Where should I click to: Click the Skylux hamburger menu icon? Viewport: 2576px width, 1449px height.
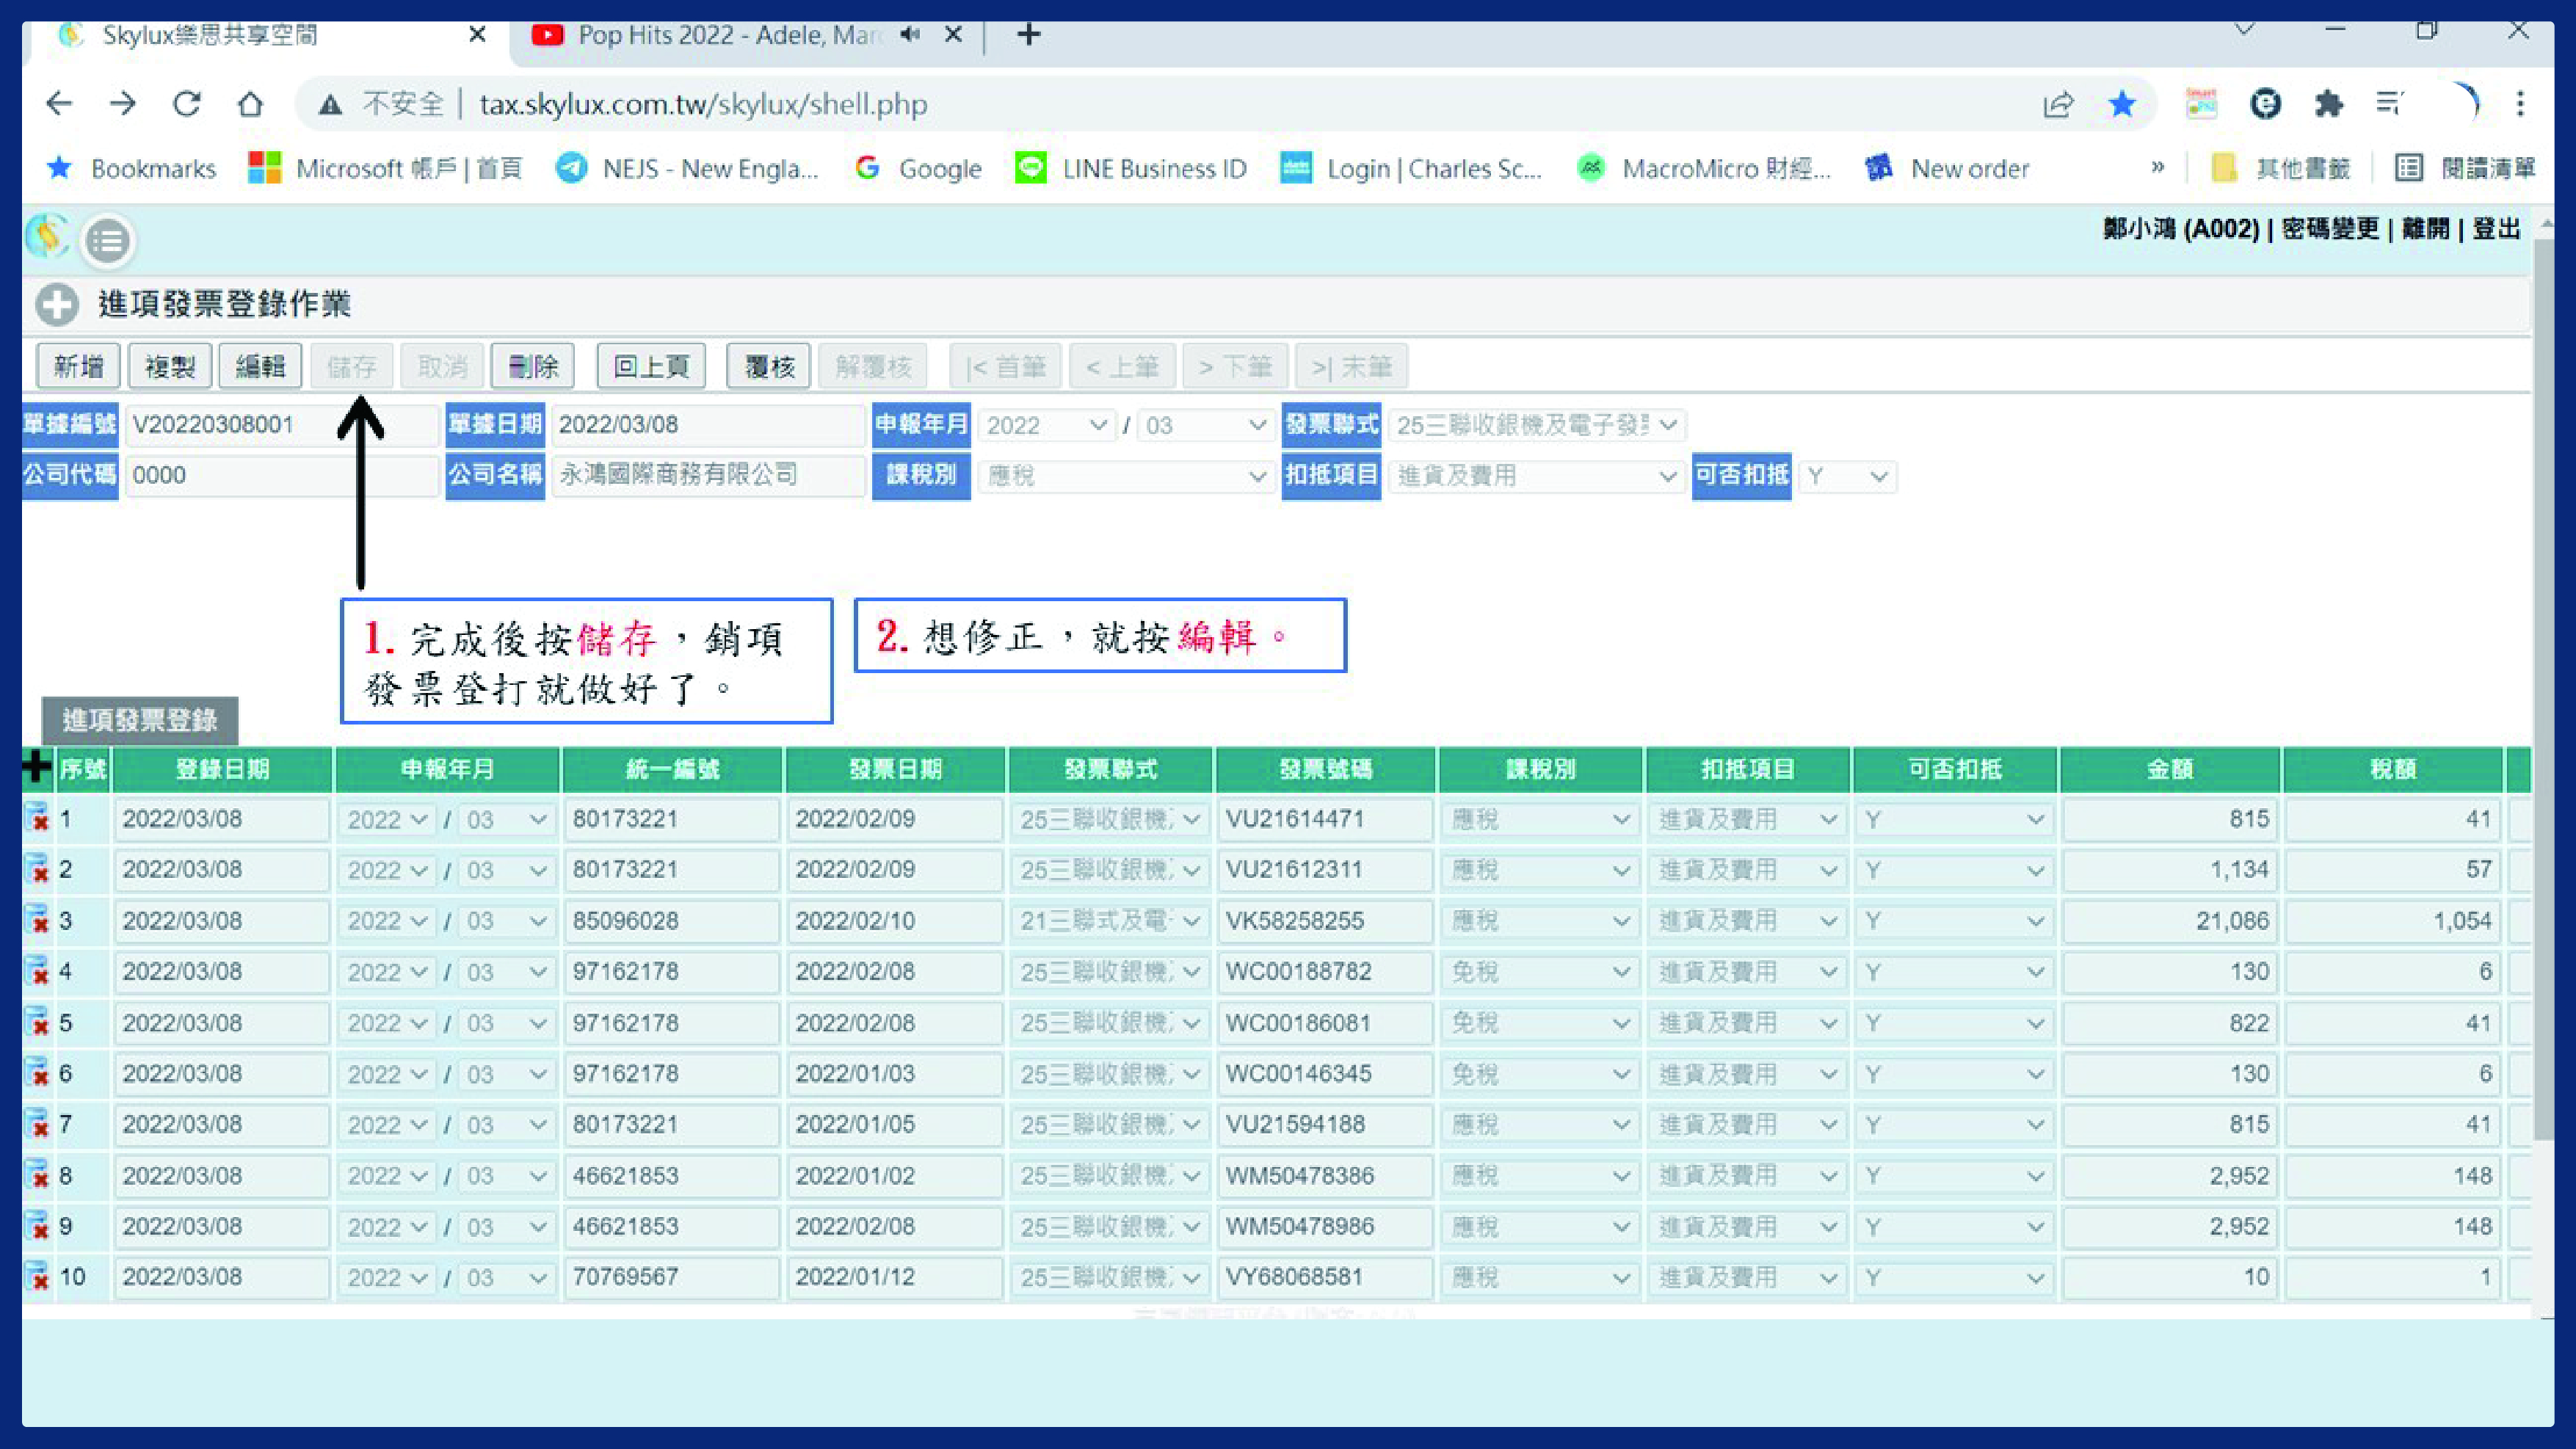[x=107, y=241]
